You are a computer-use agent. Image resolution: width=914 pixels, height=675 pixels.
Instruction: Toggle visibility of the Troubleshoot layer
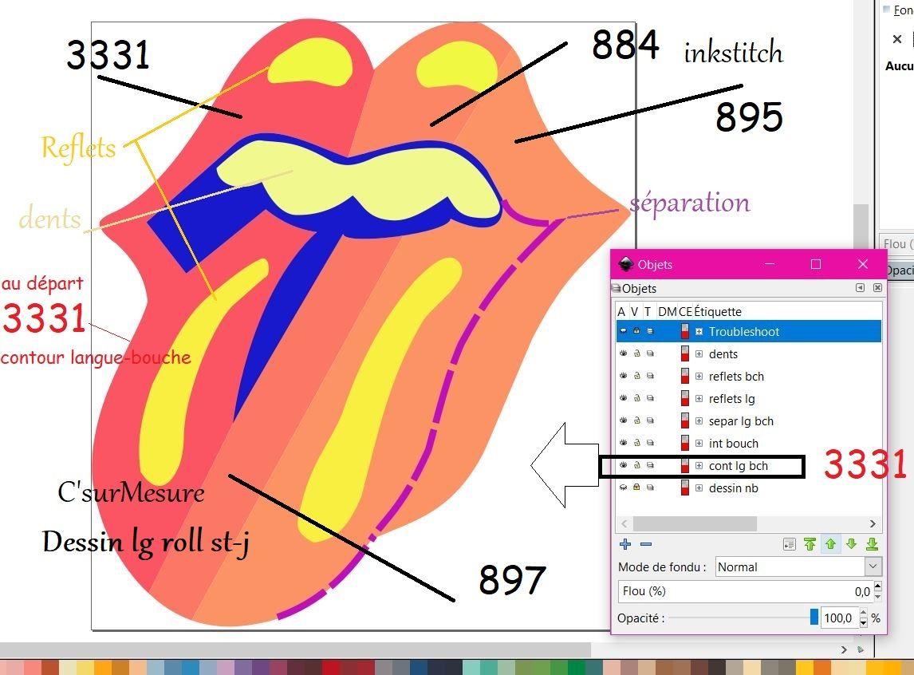pyautogui.click(x=623, y=331)
